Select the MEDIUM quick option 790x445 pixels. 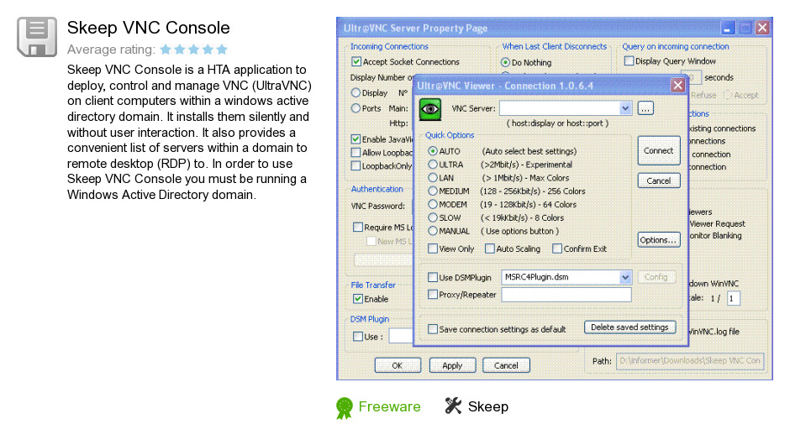click(x=433, y=191)
